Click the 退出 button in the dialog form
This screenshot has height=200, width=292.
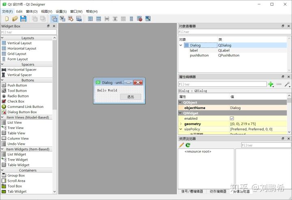[x=131, y=97]
